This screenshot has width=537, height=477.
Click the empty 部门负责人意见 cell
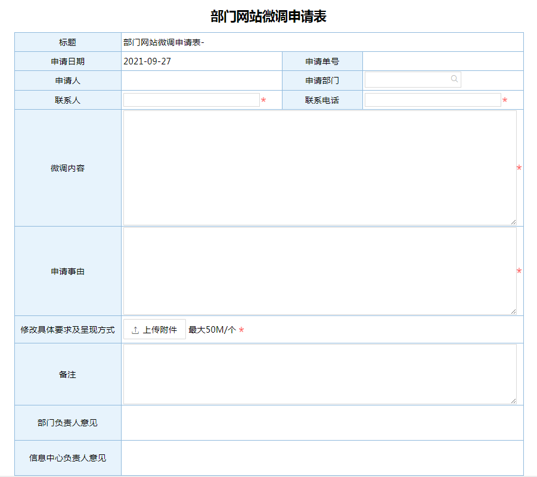[x=322, y=423]
